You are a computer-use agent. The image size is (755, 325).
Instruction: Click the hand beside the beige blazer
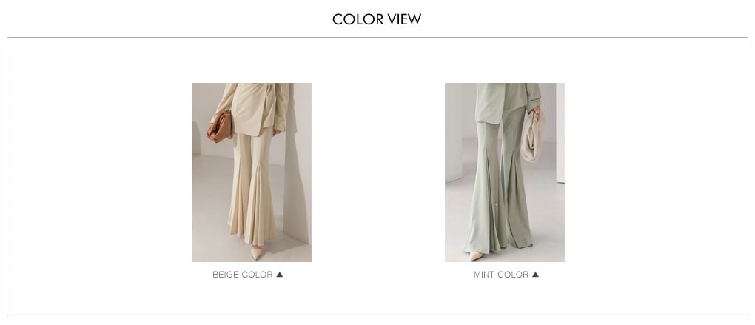tap(276, 133)
